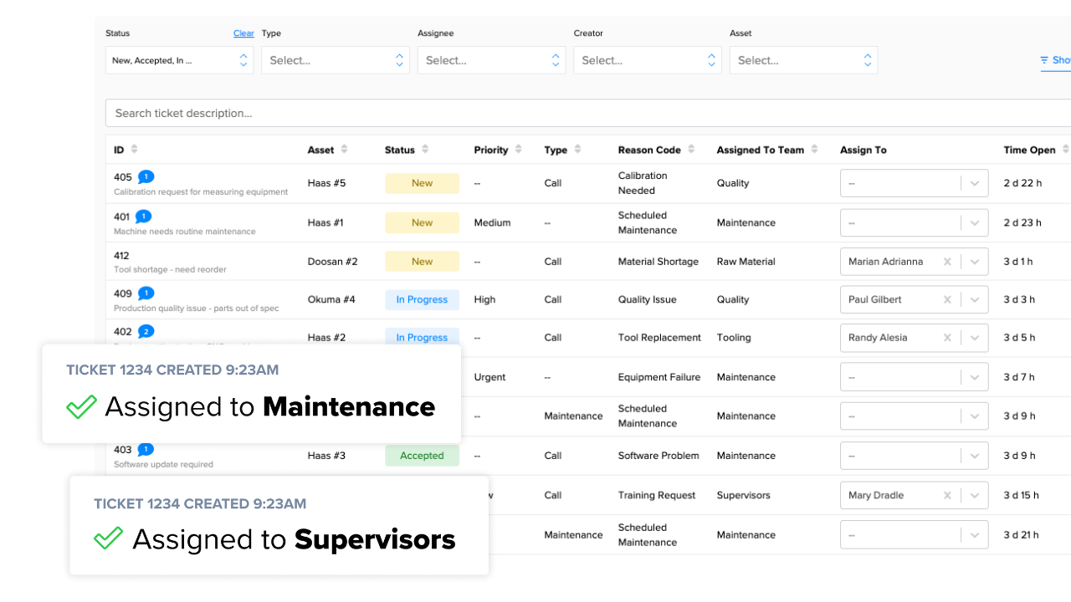Screen dimensions: 1071x602
Task: Open comment bubble on ticket 401
Action: pyautogui.click(x=143, y=217)
